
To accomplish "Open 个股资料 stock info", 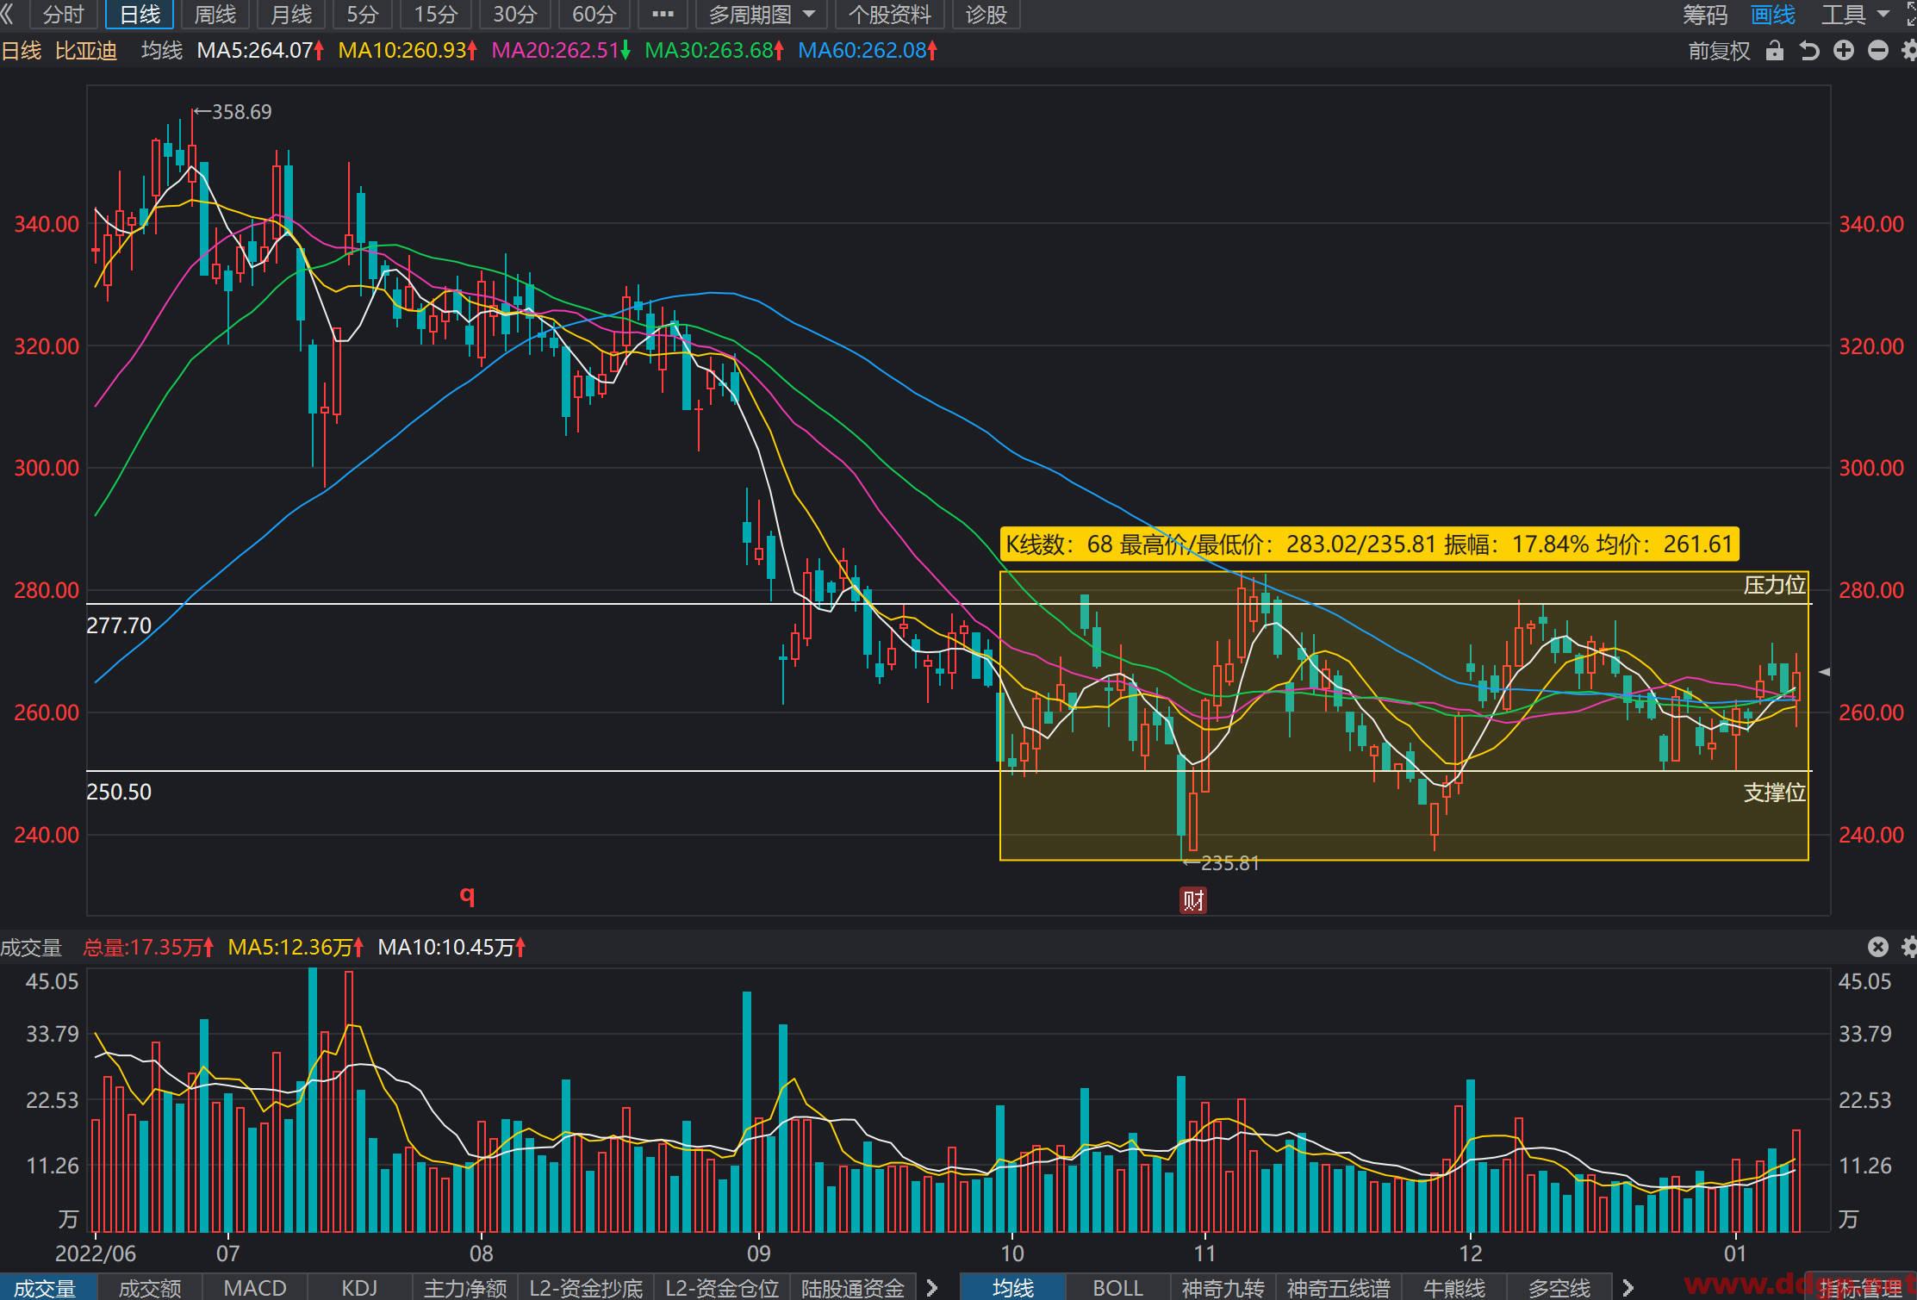I will tap(890, 14).
